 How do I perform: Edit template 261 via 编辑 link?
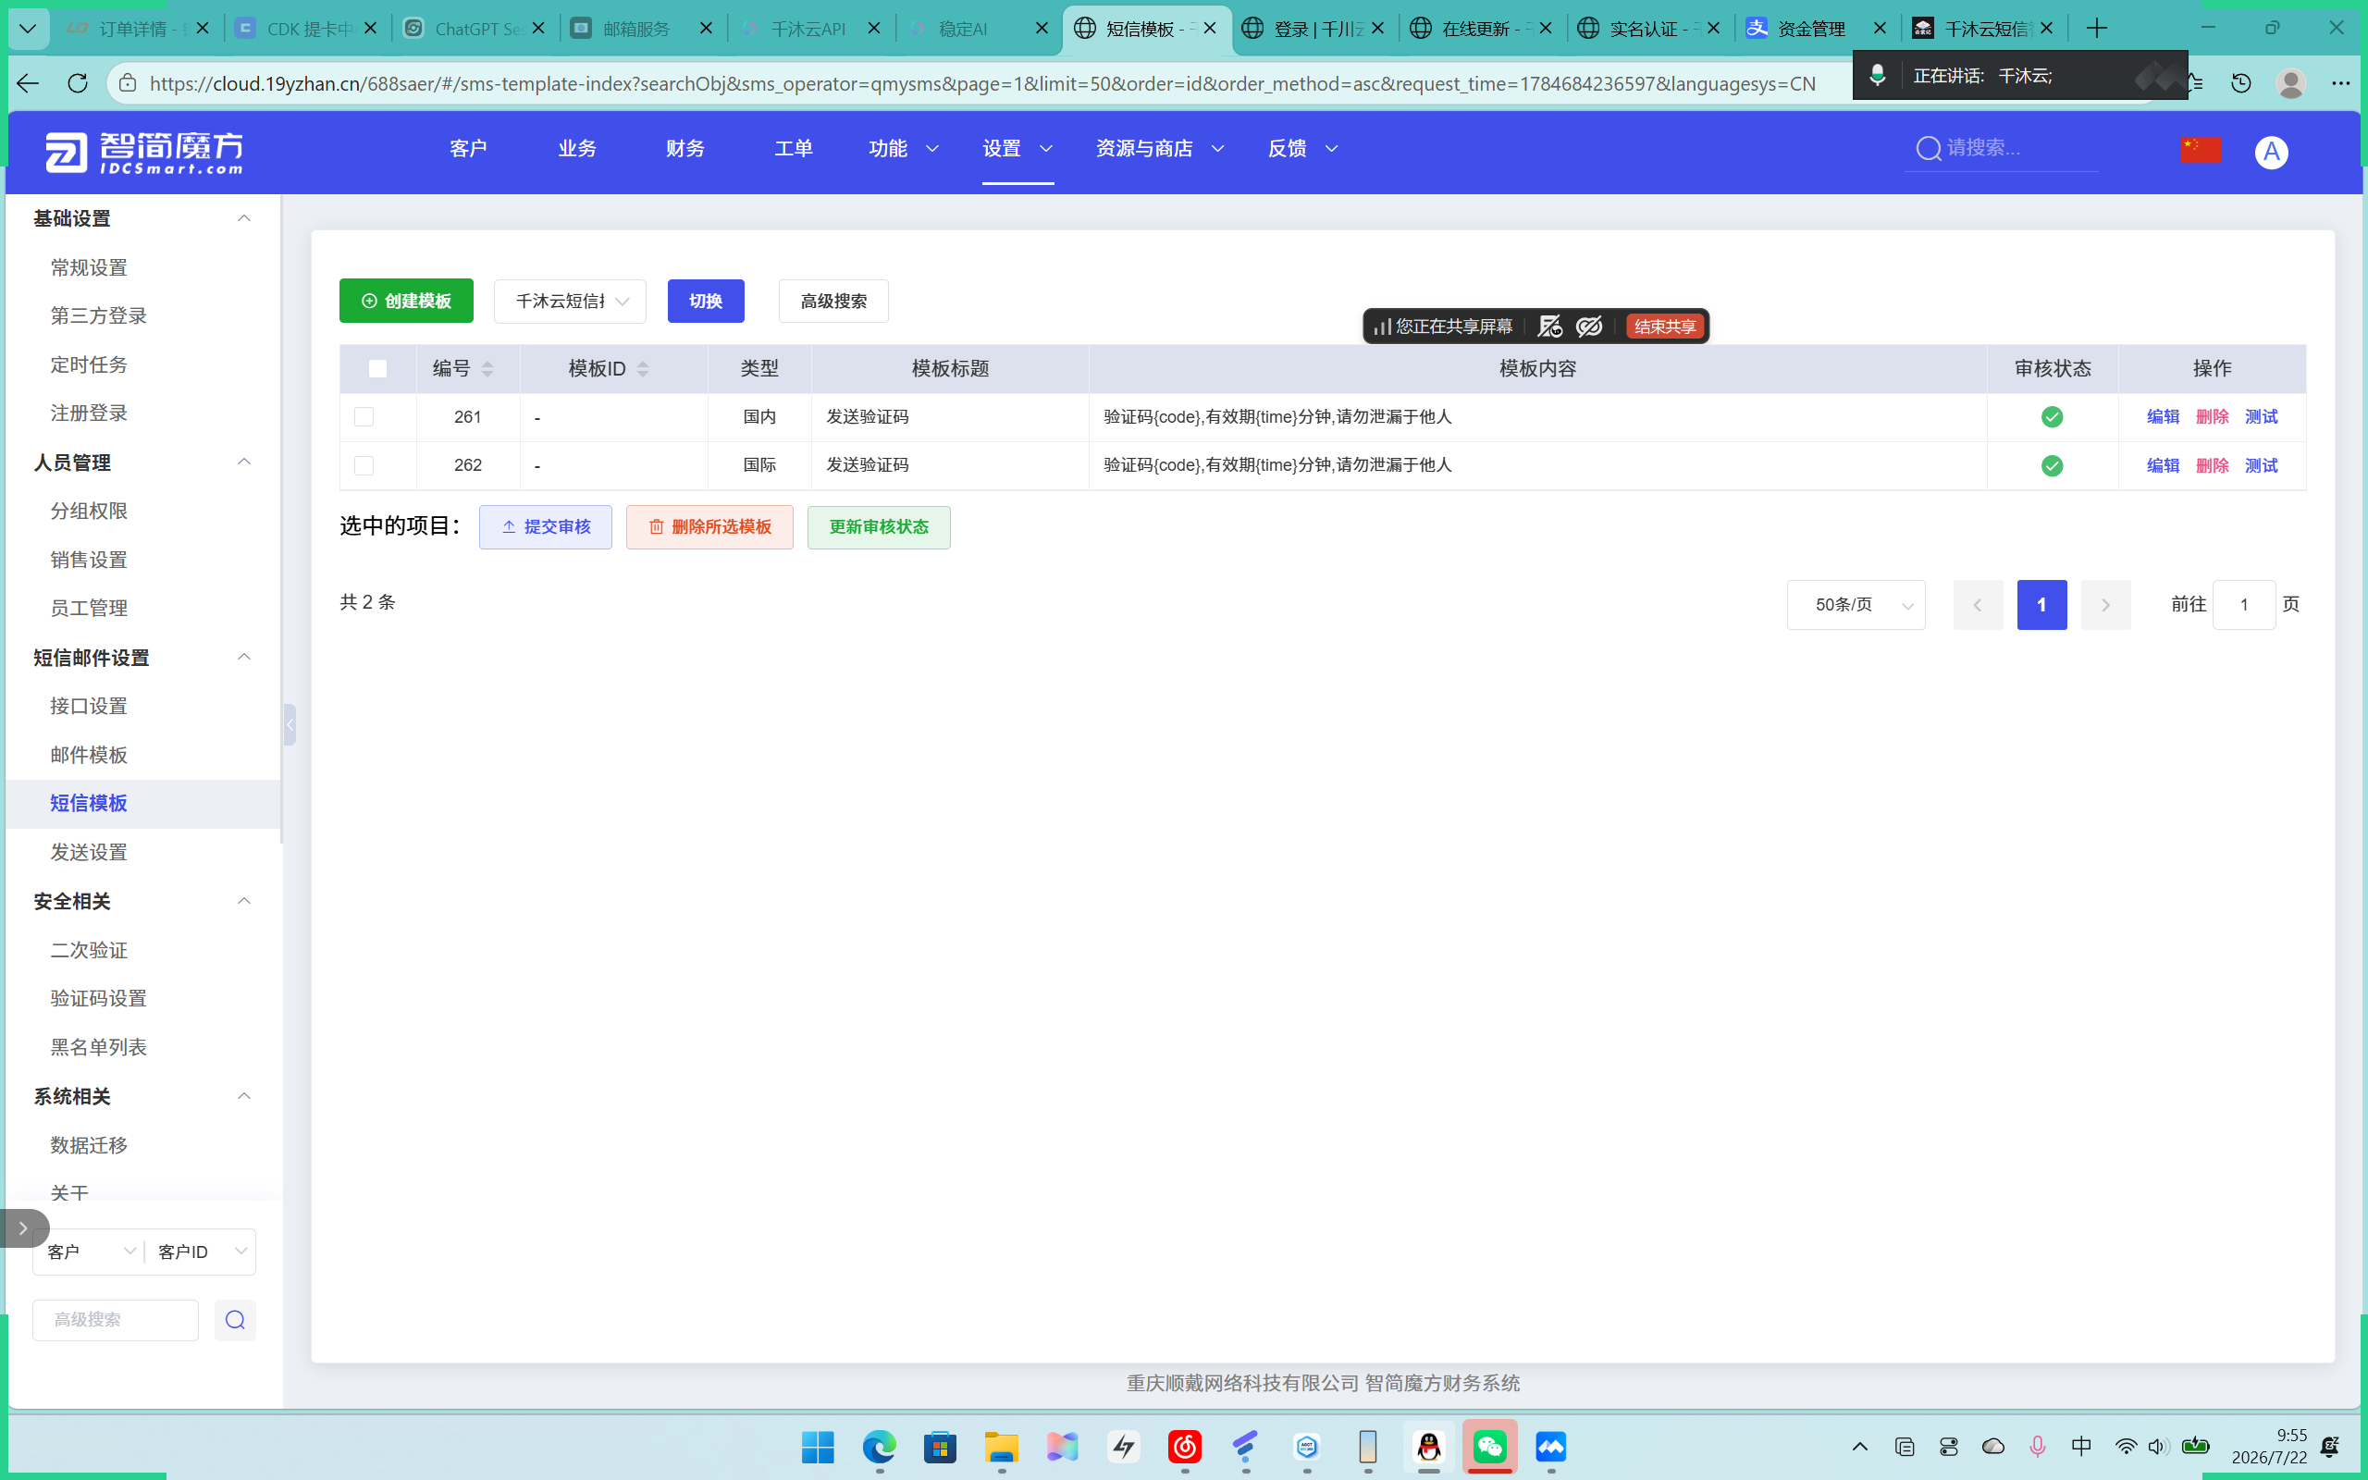(x=2163, y=417)
